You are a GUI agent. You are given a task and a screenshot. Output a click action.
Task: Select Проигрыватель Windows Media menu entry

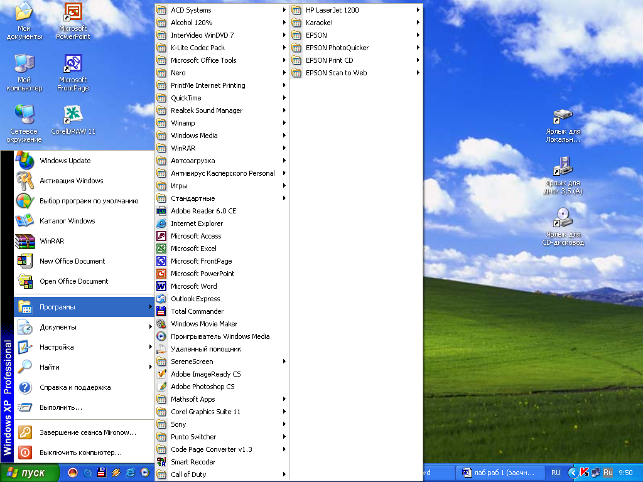pyautogui.click(x=222, y=336)
